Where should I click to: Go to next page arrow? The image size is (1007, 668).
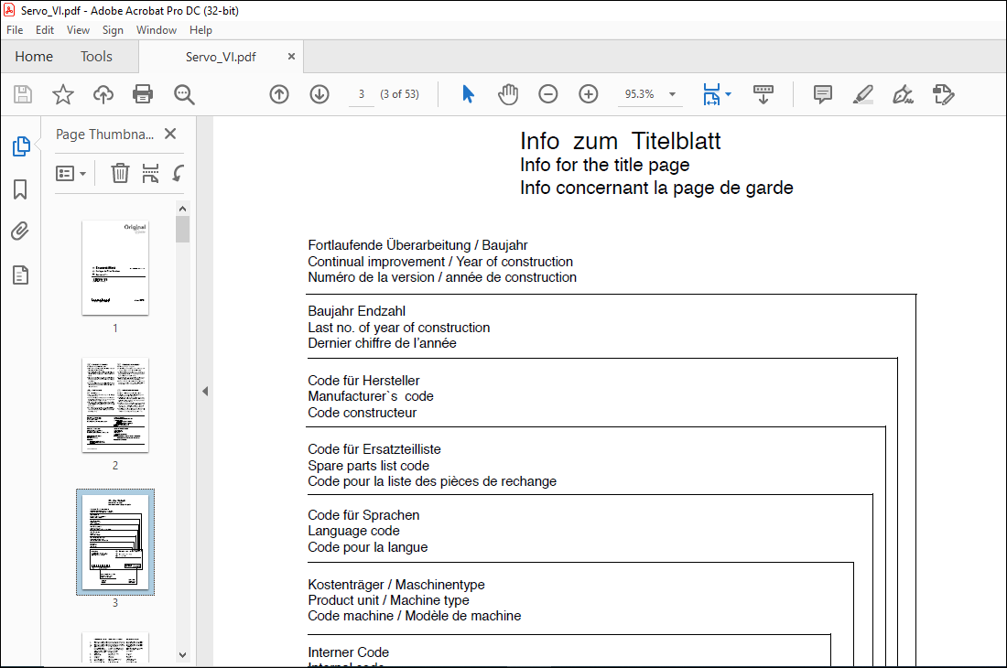coord(319,94)
